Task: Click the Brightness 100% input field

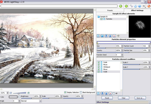Action: pyautogui.click(x=36, y=96)
